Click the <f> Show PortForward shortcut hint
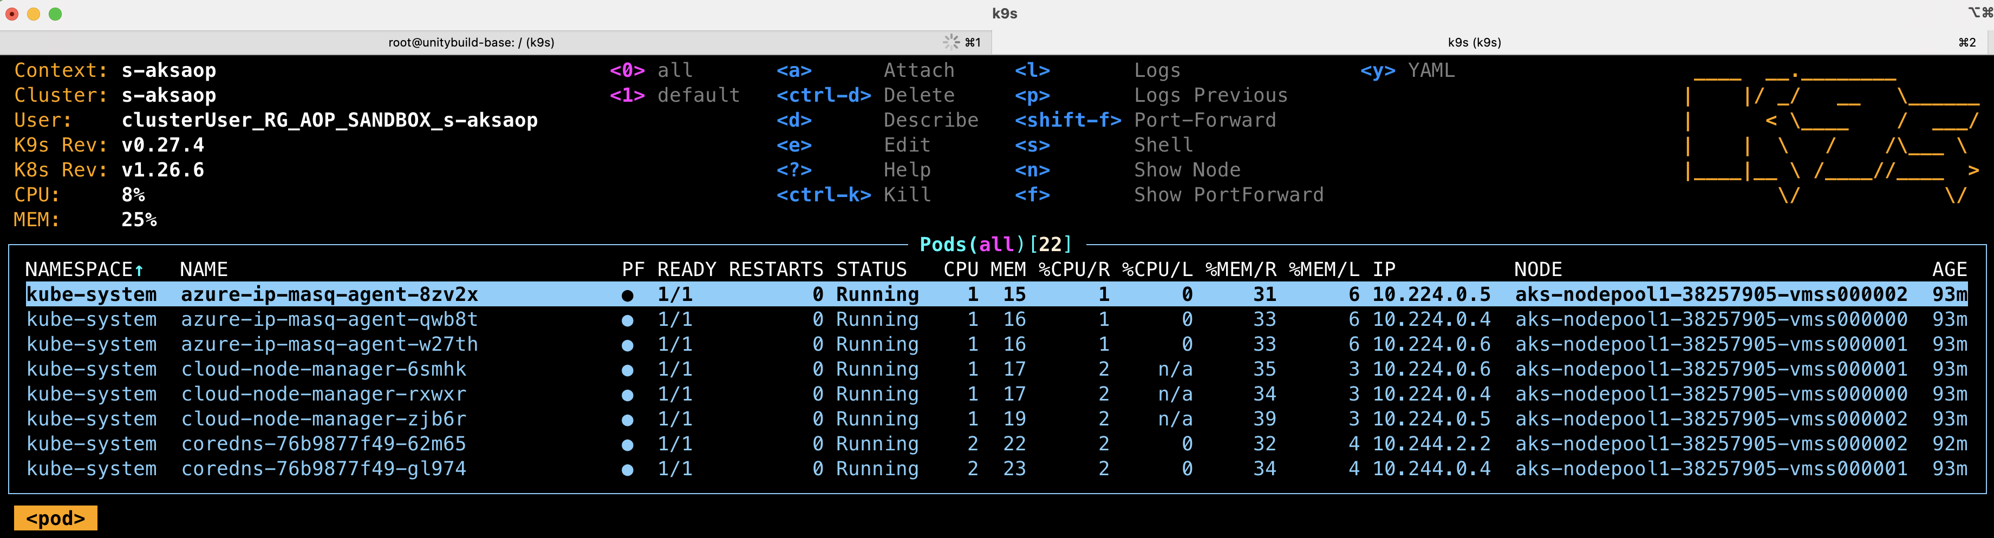 (x=1170, y=194)
